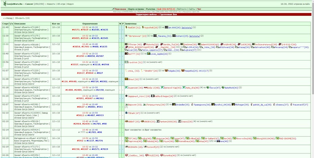Open Рулетка in the main menu

(150, 9)
